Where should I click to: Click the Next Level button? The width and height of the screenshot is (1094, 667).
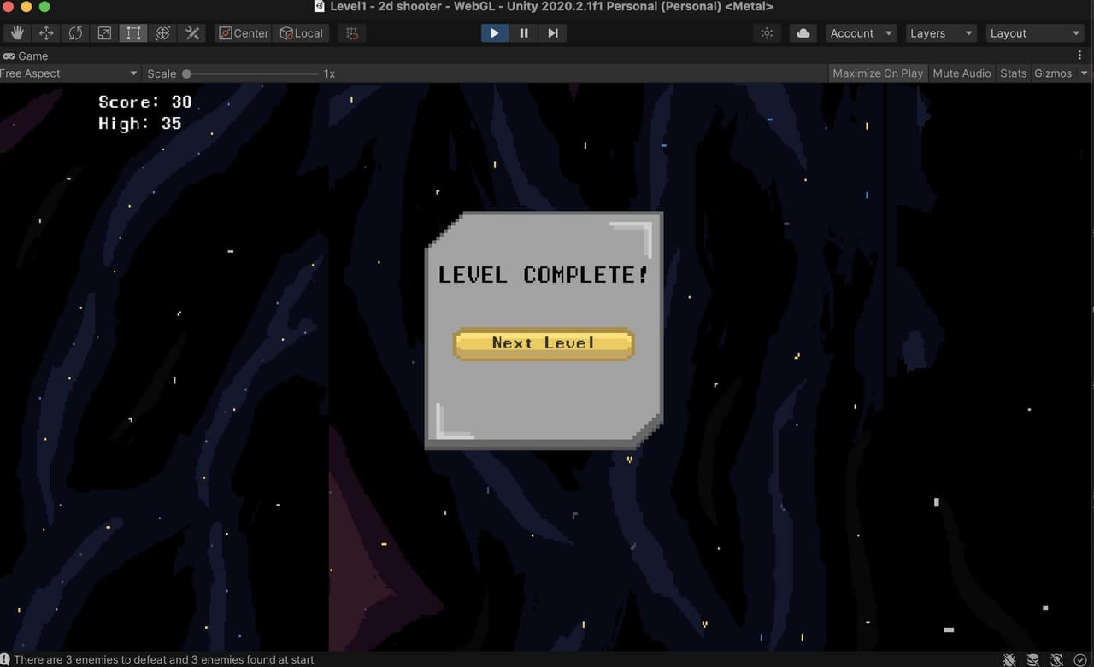click(544, 343)
